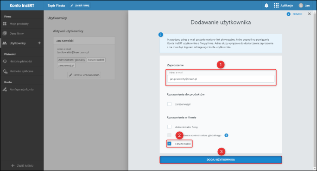Click the ZMIEŃ FIRMĘ button

click(x=80, y=6)
